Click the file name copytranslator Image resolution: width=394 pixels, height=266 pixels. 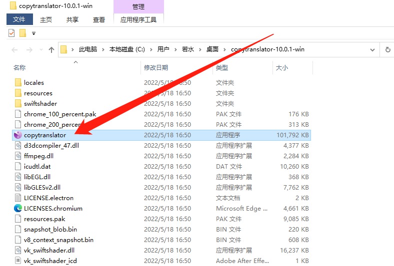click(45, 135)
